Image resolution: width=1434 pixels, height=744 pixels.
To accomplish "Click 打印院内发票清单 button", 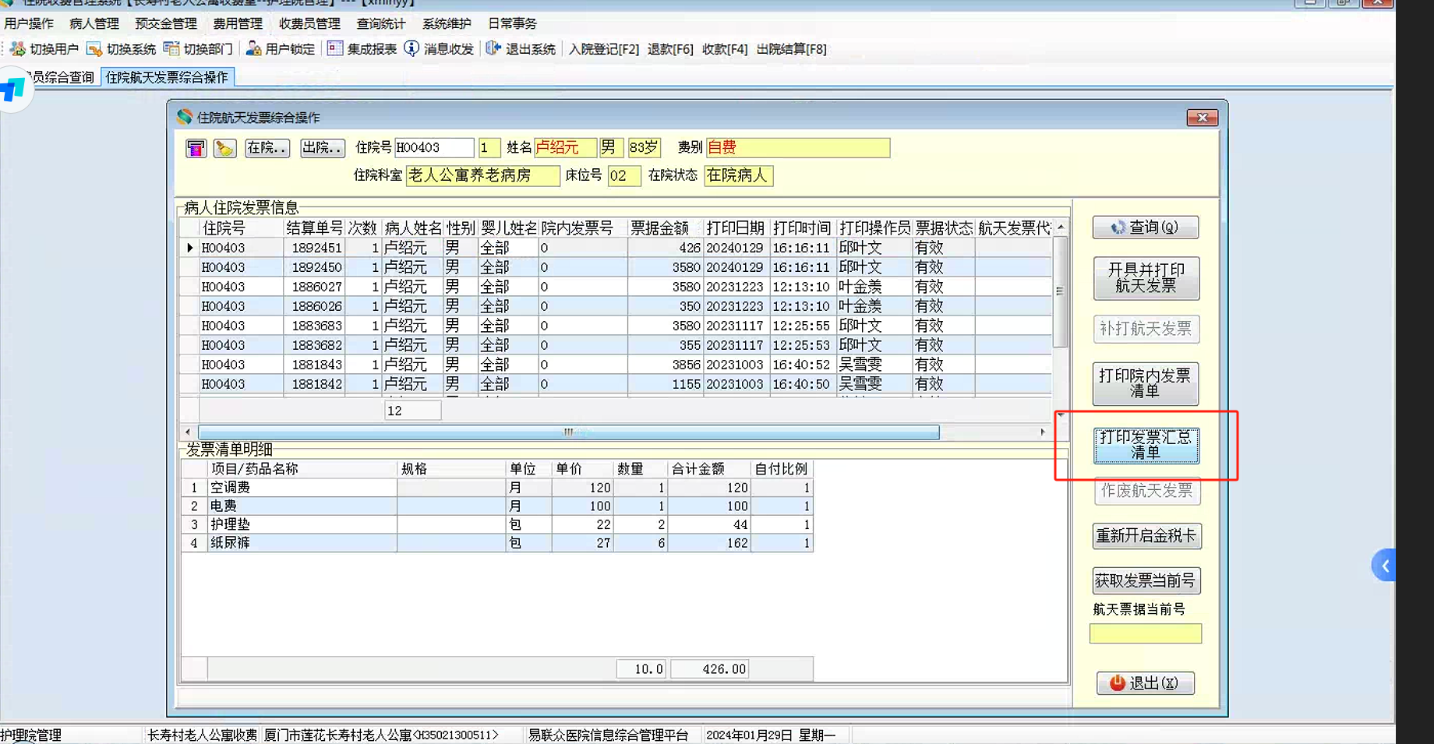I will [x=1146, y=383].
